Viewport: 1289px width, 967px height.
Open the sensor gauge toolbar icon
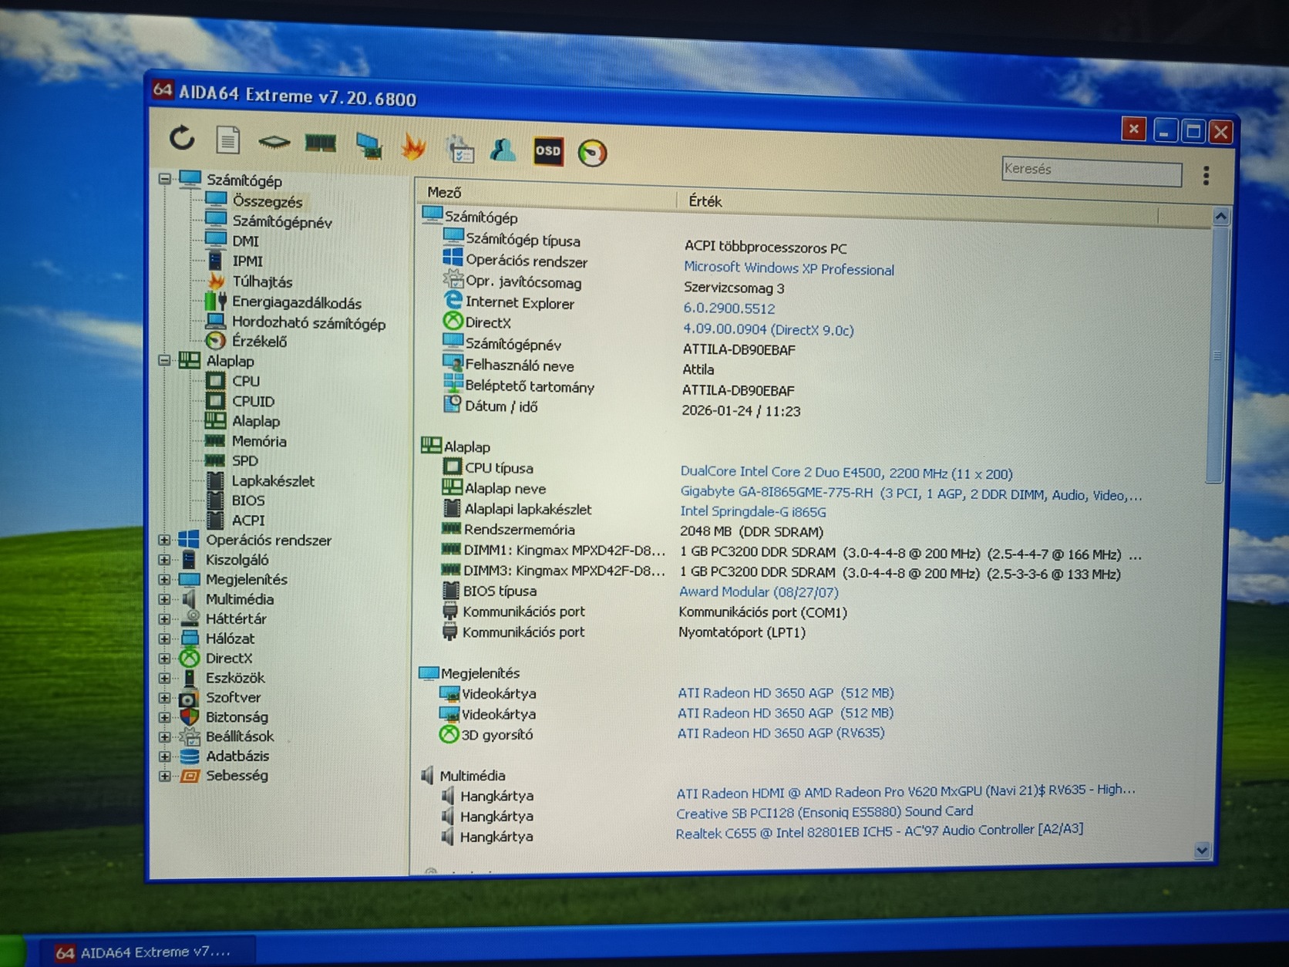click(592, 153)
